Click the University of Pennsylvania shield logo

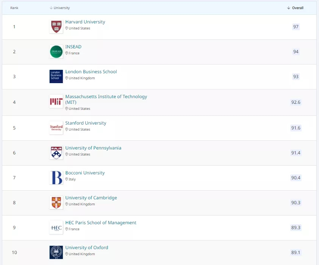(x=56, y=153)
